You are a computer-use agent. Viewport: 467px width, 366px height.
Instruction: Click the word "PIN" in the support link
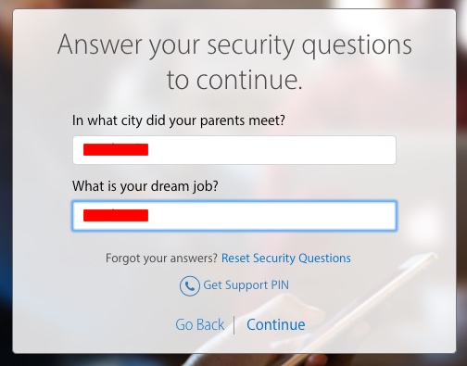pyautogui.click(x=280, y=285)
